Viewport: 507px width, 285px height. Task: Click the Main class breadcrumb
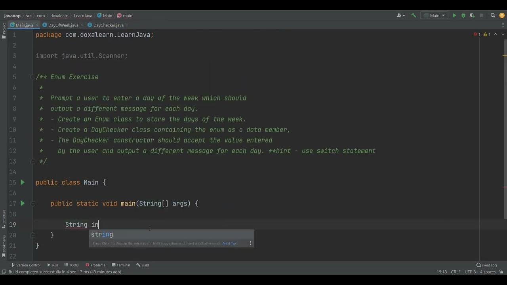(x=105, y=15)
